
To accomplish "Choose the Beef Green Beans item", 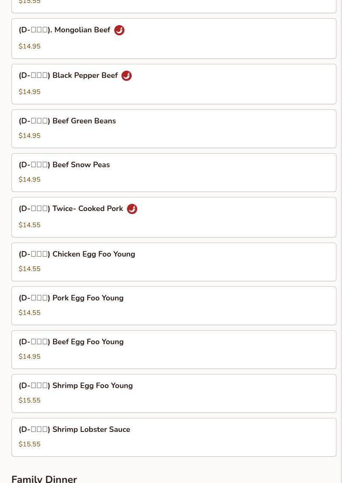I will (x=67, y=121).
